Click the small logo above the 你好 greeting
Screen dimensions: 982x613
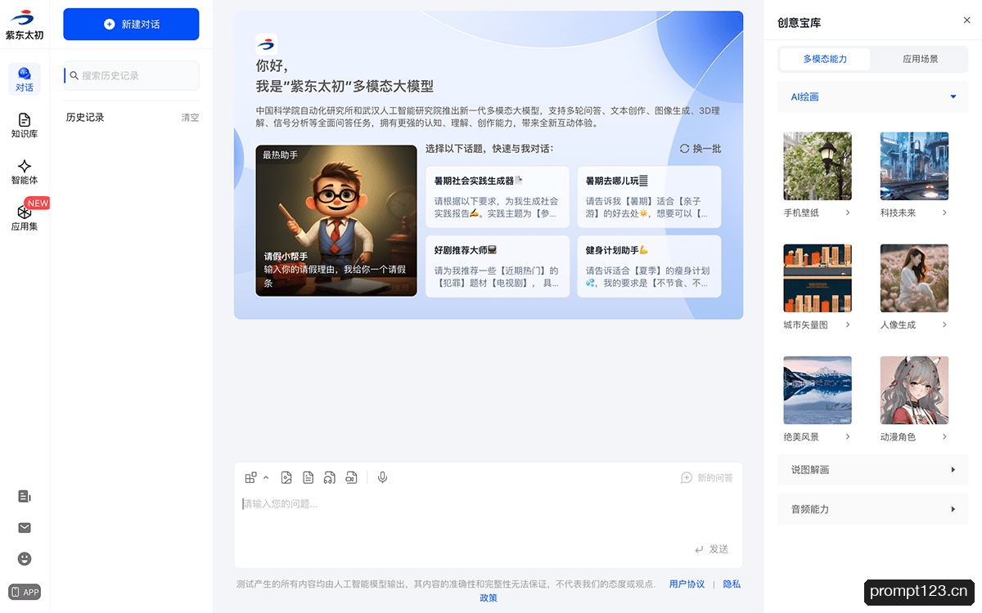pyautogui.click(x=267, y=44)
